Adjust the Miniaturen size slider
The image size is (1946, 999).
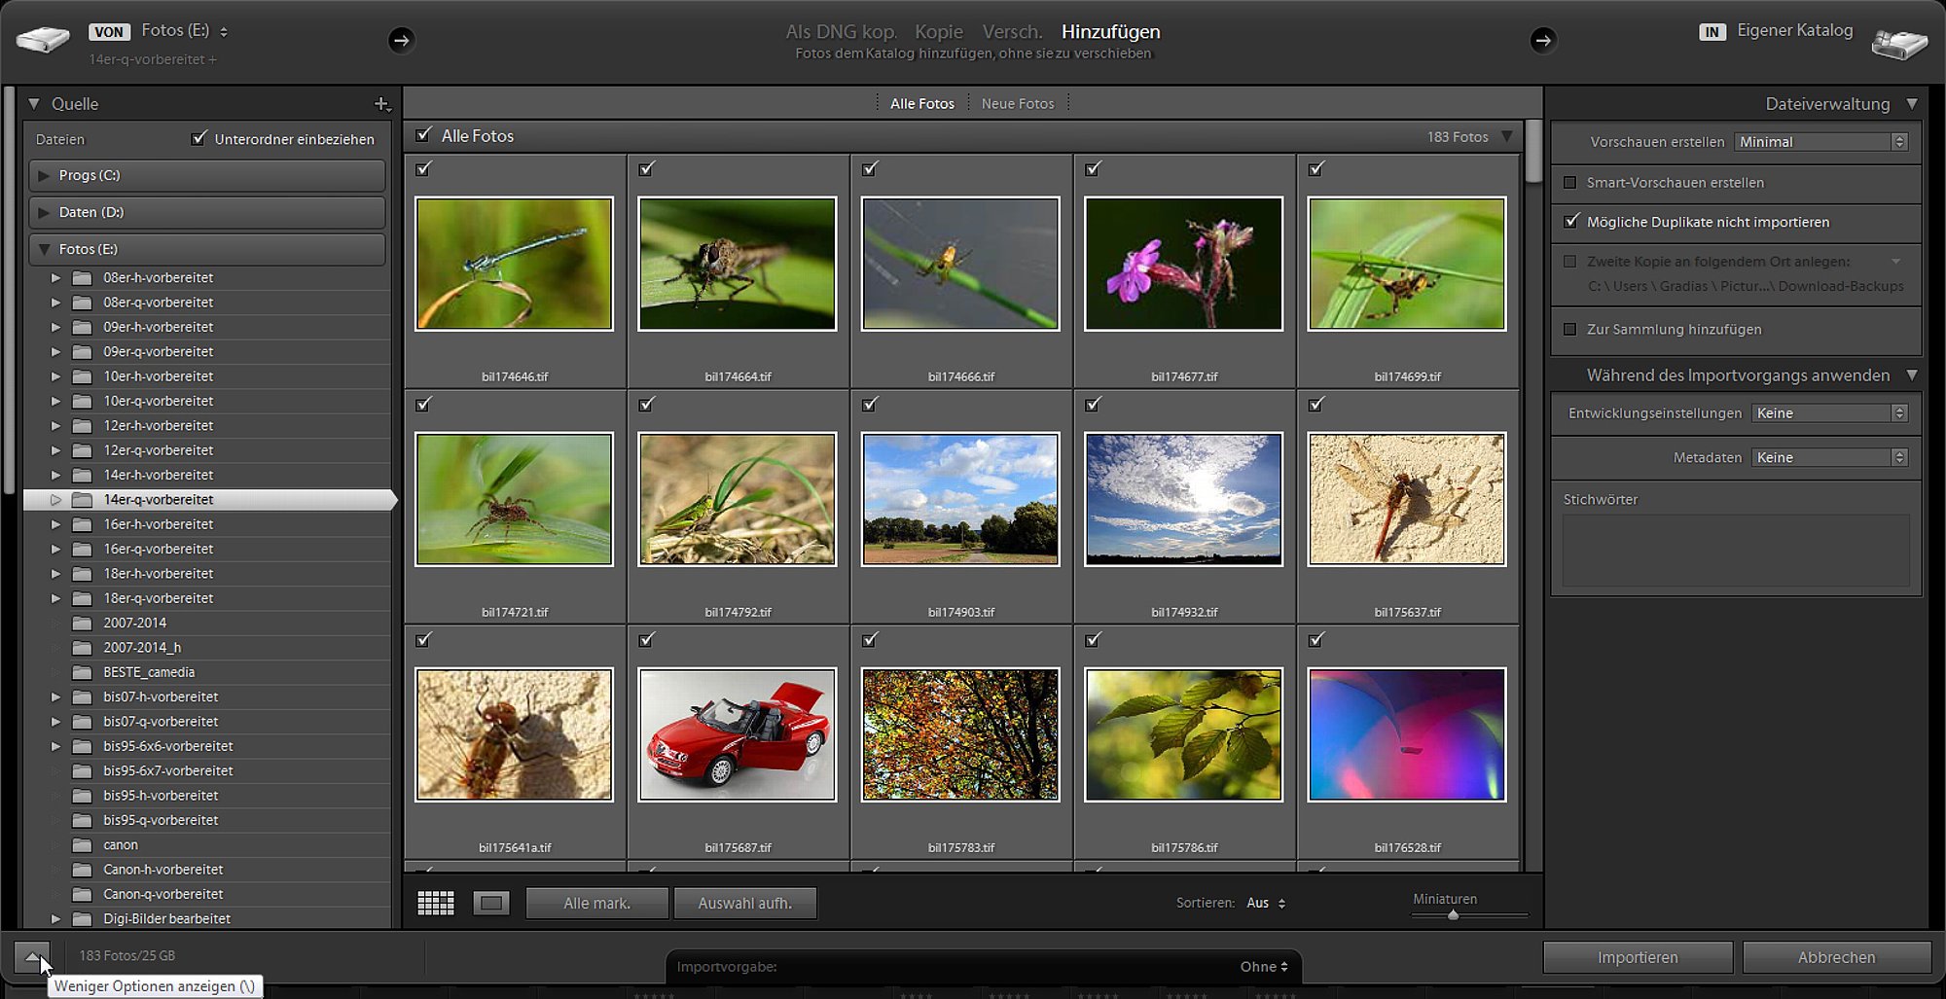1453,914
